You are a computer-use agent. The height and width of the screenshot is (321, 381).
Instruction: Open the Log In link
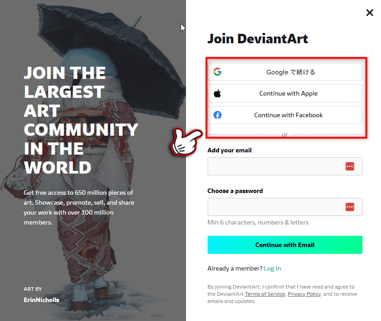pyautogui.click(x=272, y=268)
